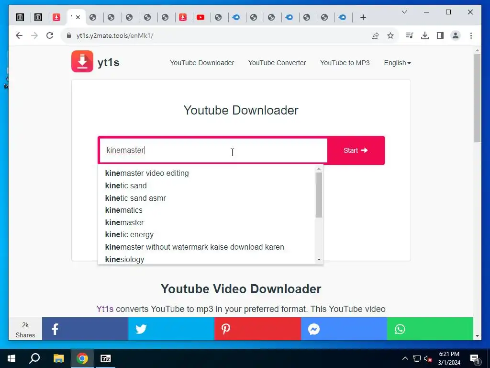Open the Chrome profile avatar
Image resolution: width=490 pixels, height=368 pixels.
coord(456,35)
